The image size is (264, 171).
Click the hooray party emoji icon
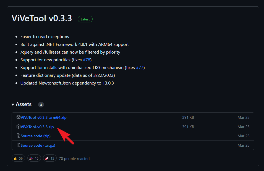(x=30, y=158)
